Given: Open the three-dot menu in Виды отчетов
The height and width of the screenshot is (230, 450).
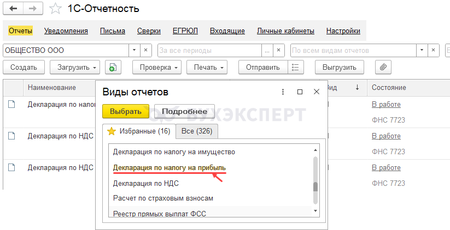Looking at the screenshot, I should (x=283, y=92).
